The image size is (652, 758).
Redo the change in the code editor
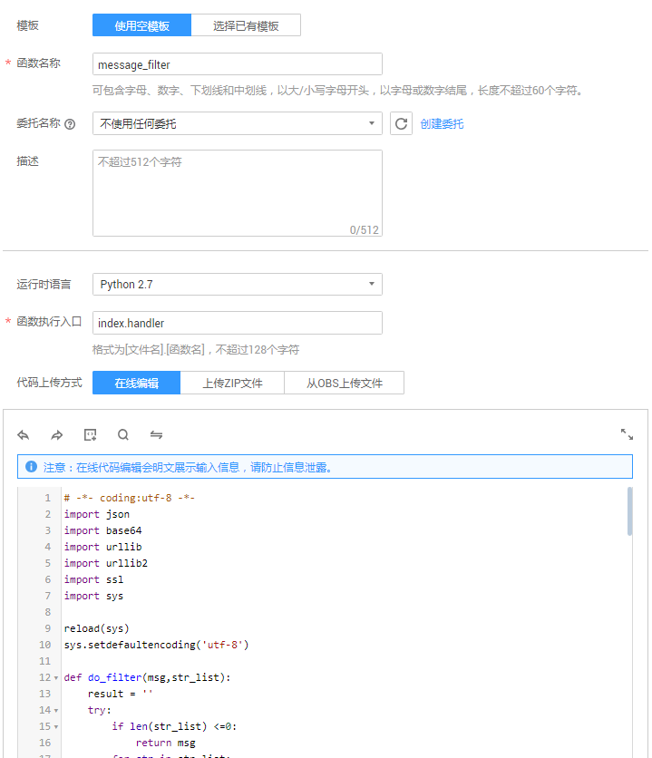click(57, 434)
